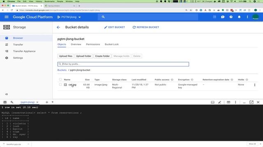263x147 pixels.
Task: Switch to the Overview tab
Action: coord(76,45)
